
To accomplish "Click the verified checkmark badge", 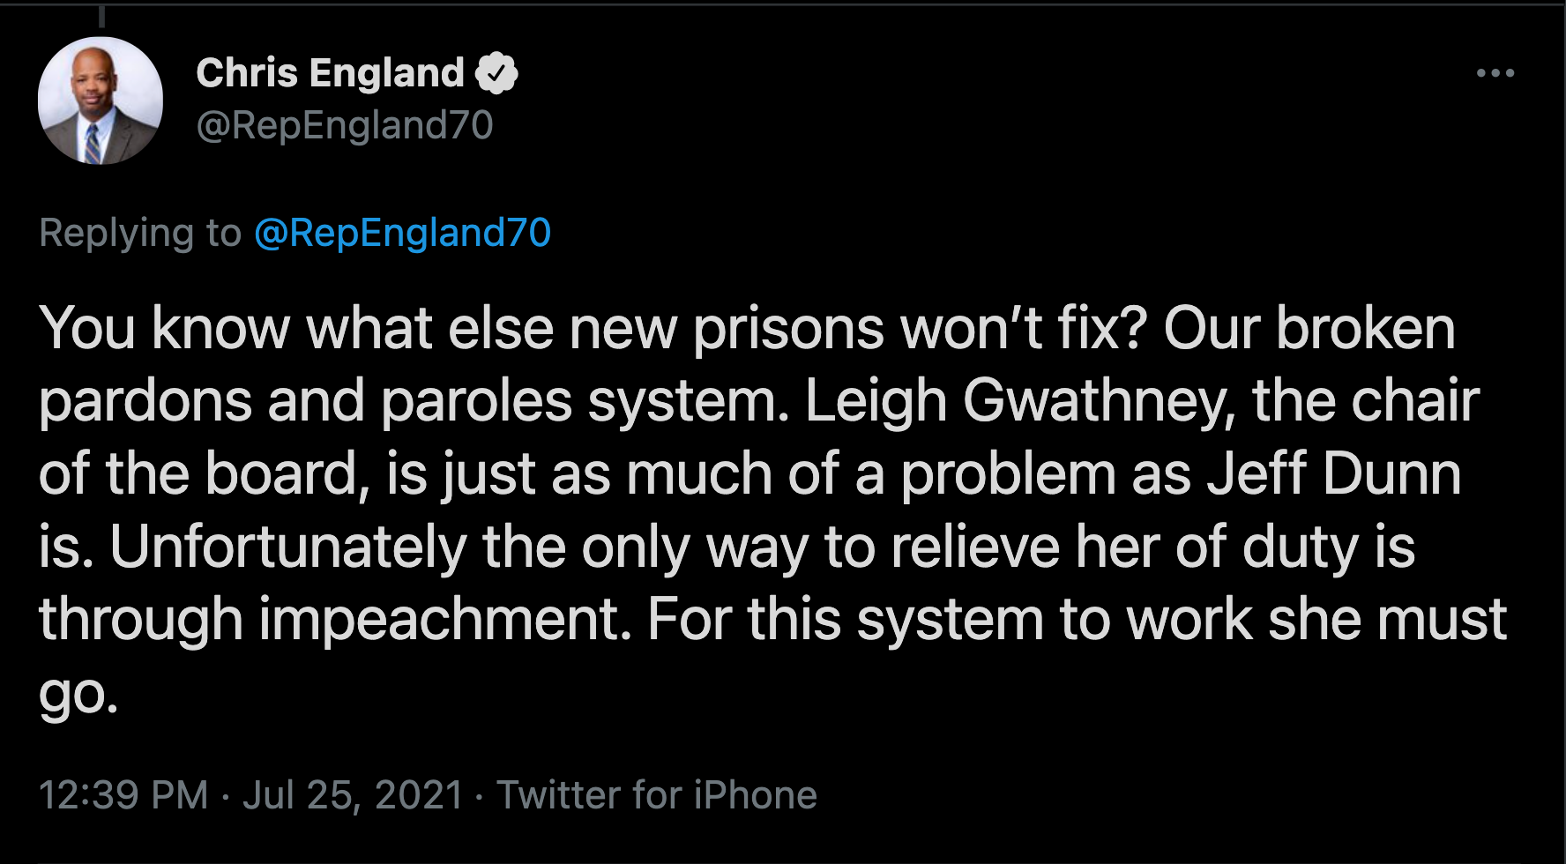I will coord(497,73).
